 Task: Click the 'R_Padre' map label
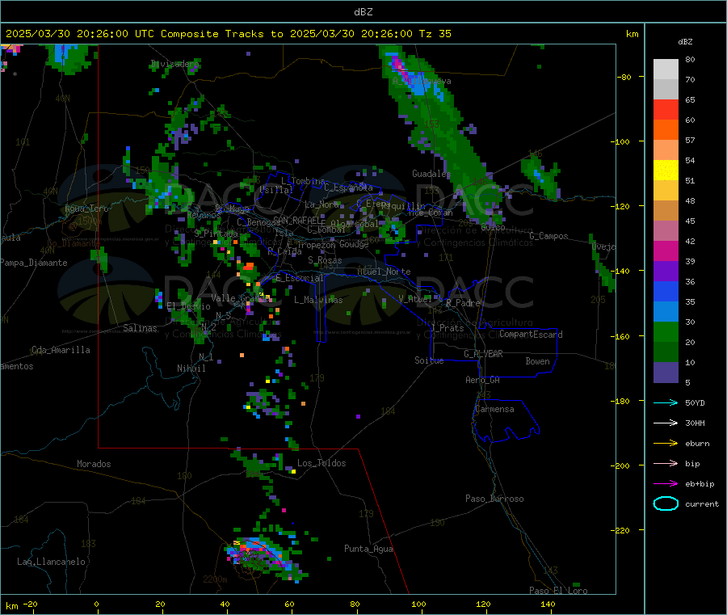pyautogui.click(x=463, y=303)
